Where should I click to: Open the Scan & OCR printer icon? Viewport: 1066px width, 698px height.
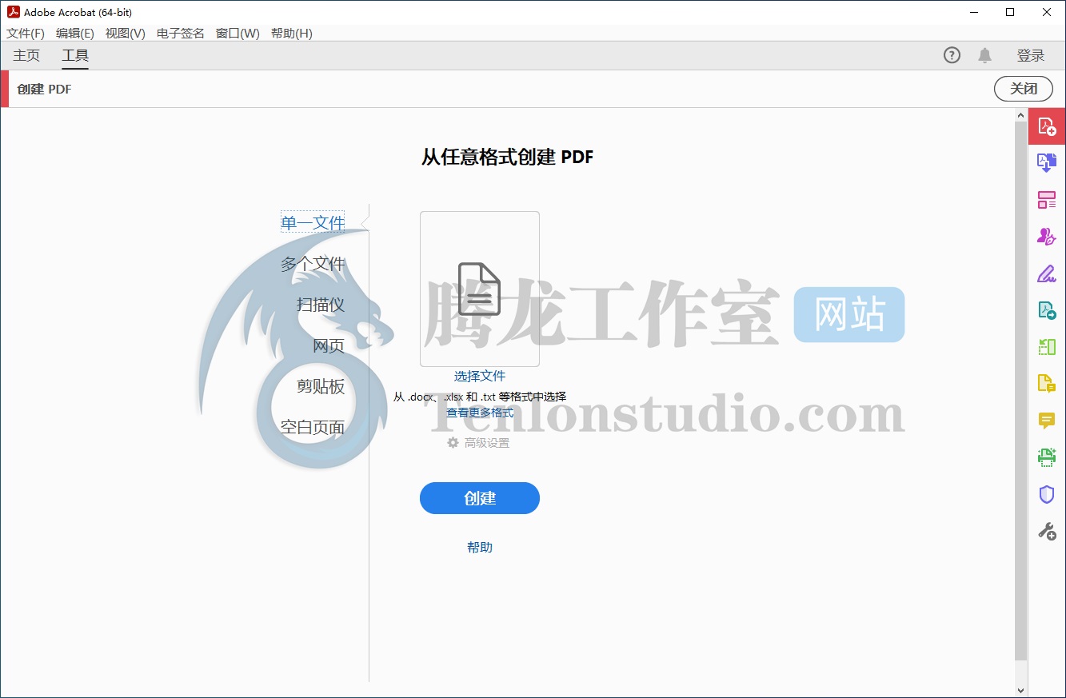(x=1047, y=457)
